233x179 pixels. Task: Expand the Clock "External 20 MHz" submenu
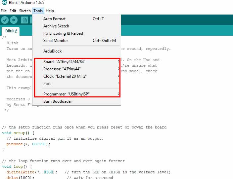[x=77, y=76]
